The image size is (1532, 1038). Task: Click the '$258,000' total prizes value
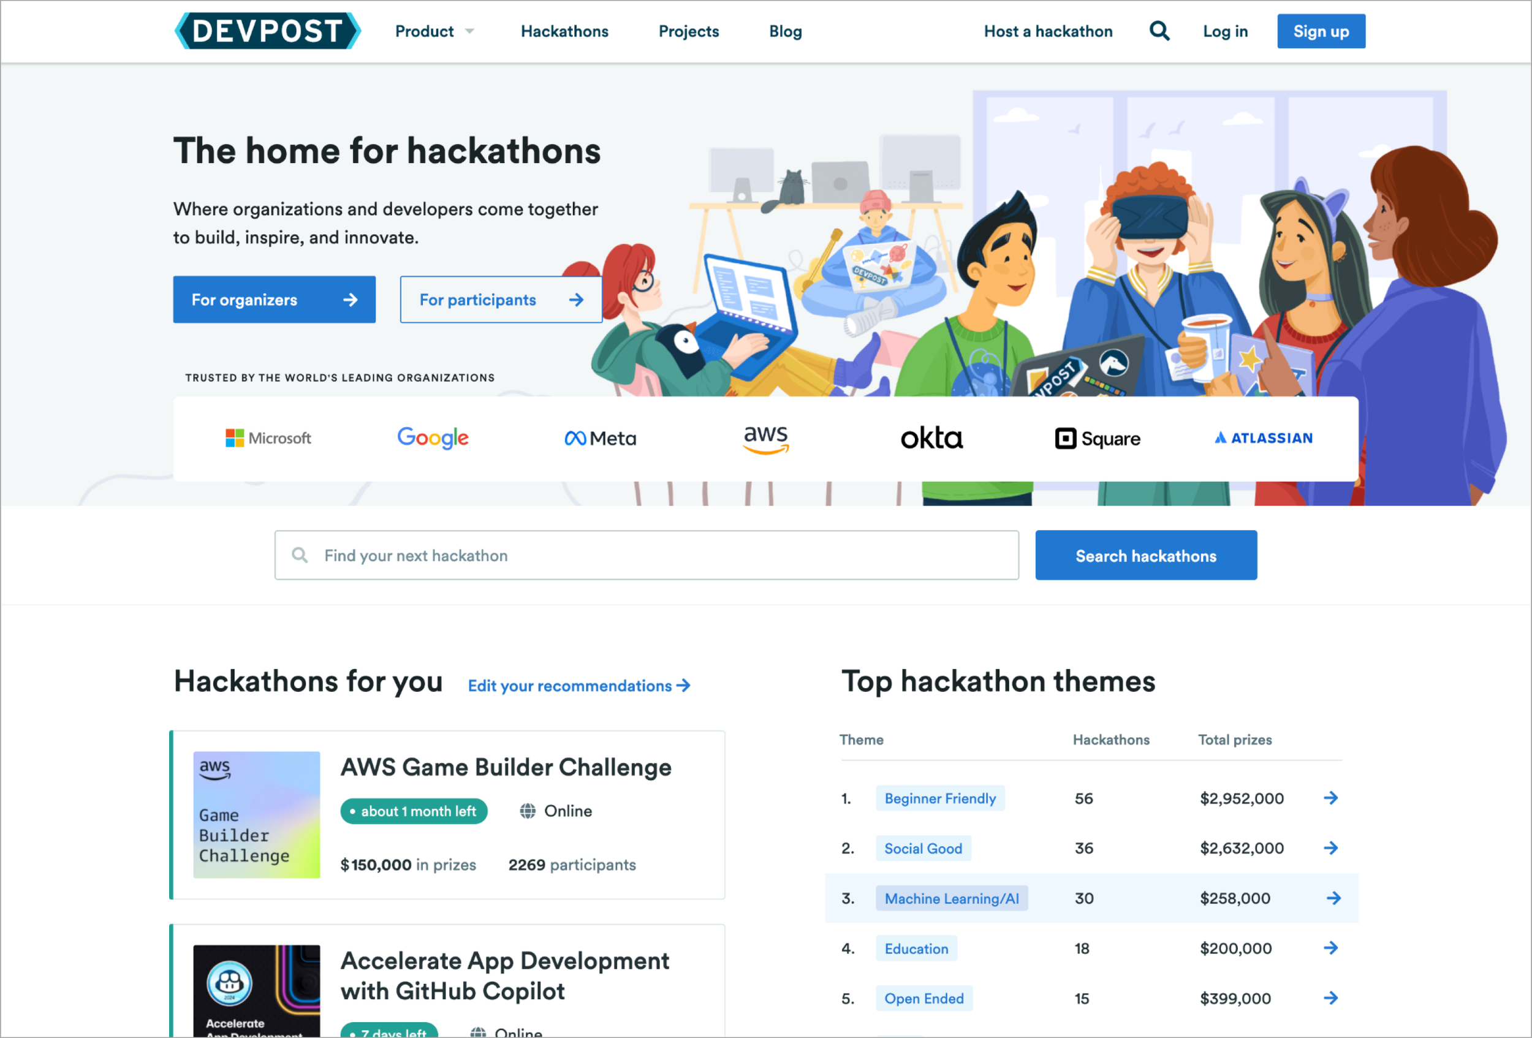[x=1235, y=898]
